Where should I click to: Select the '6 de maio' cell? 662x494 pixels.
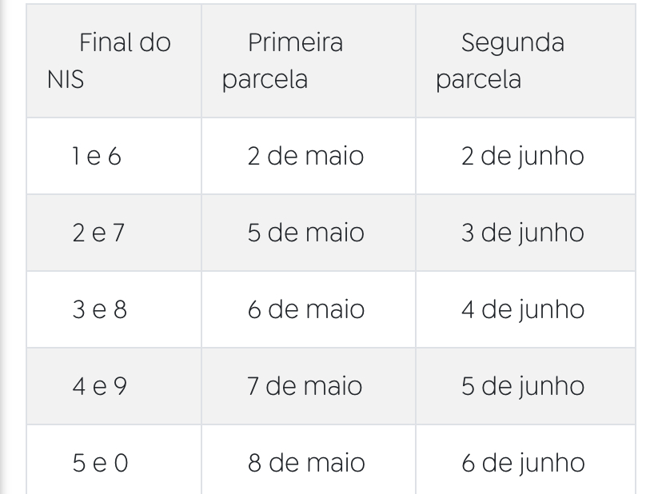tap(305, 309)
